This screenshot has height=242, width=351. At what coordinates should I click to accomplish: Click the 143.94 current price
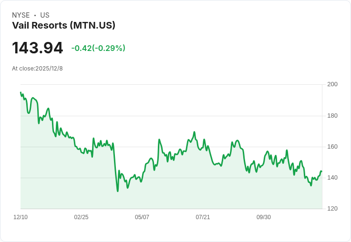37,48
